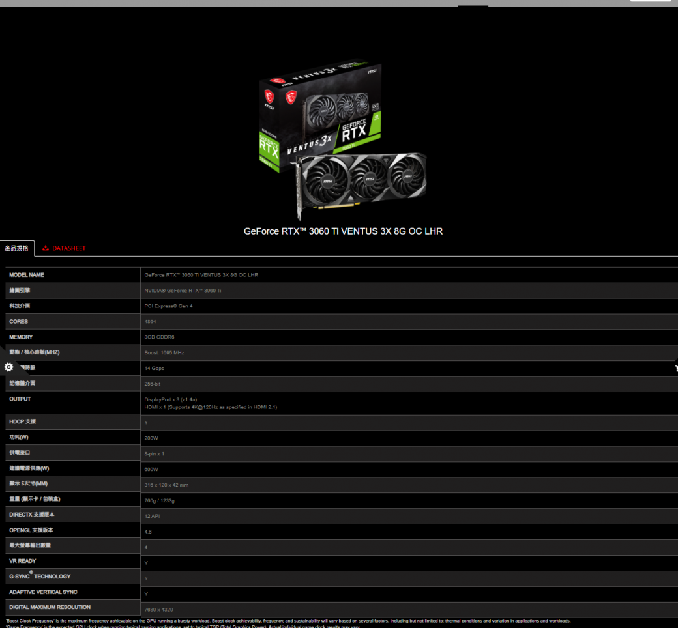Click the 建議電源供應(W) label

29,468
